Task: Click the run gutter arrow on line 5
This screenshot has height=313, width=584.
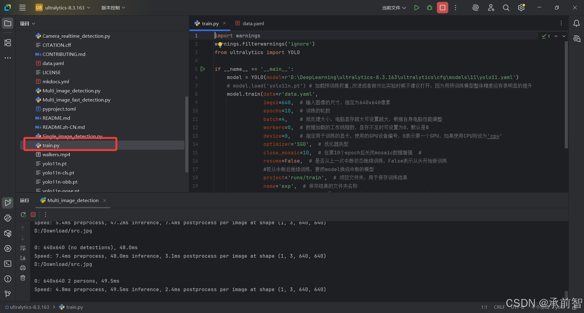Action: tap(203, 69)
